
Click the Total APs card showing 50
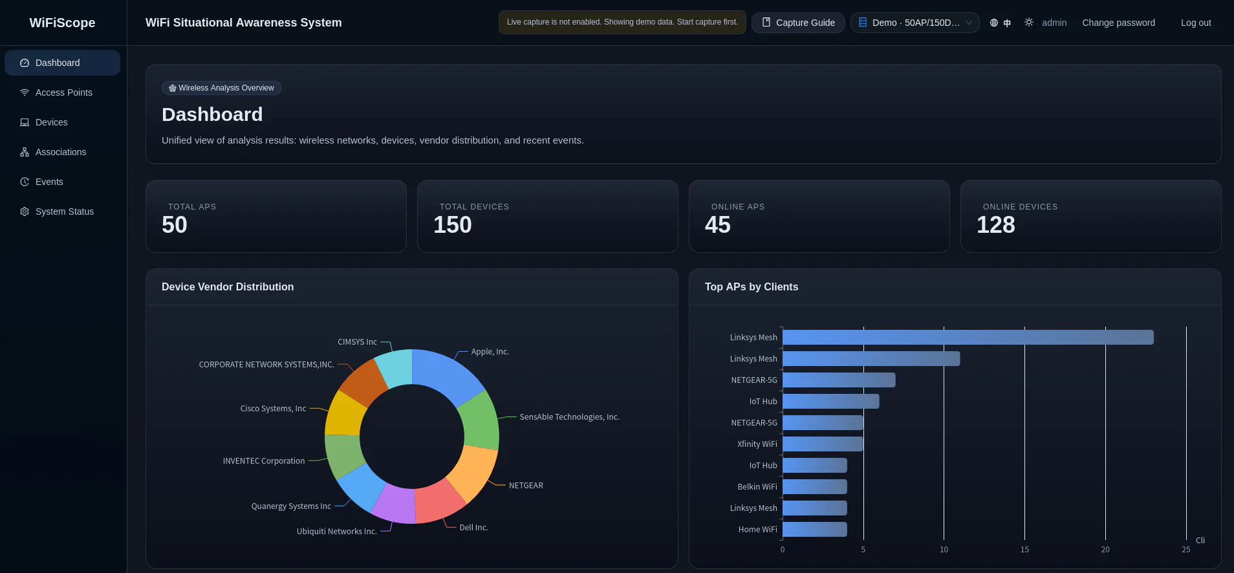276,216
